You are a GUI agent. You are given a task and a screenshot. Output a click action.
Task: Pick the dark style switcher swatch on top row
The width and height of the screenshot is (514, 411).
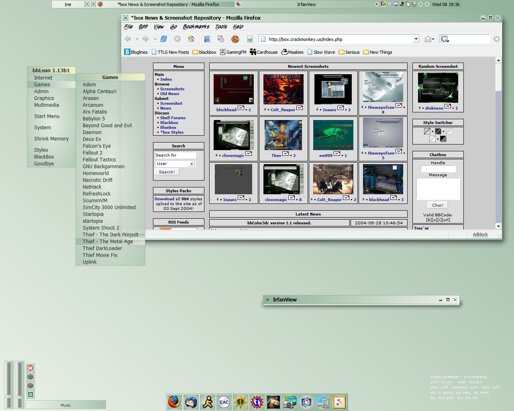coord(438,131)
